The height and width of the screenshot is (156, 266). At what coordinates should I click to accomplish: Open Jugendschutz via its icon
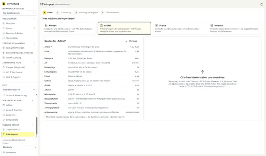4,129
